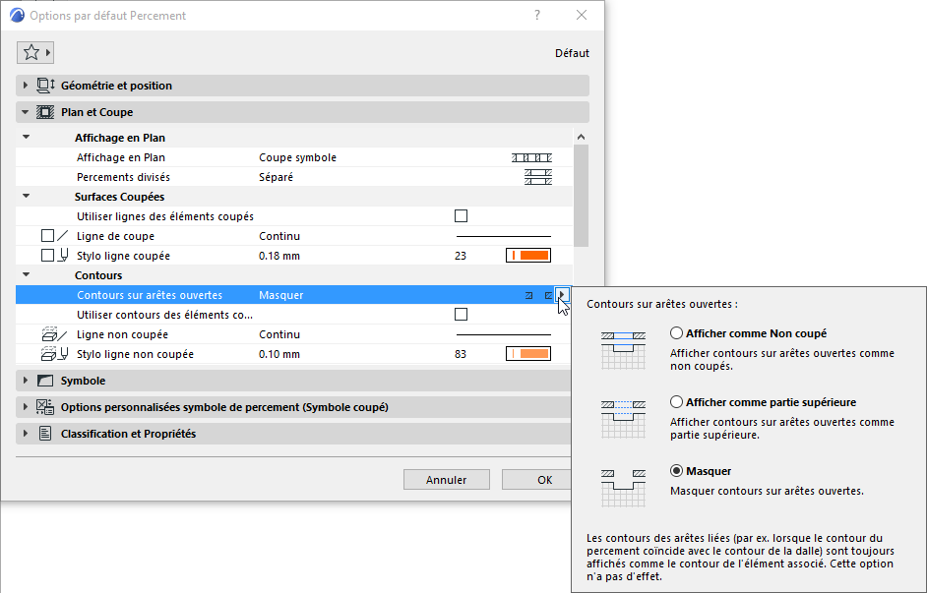The image size is (927, 593).
Task: Click the 0.10 mm pen weight value
Action: coord(279,354)
